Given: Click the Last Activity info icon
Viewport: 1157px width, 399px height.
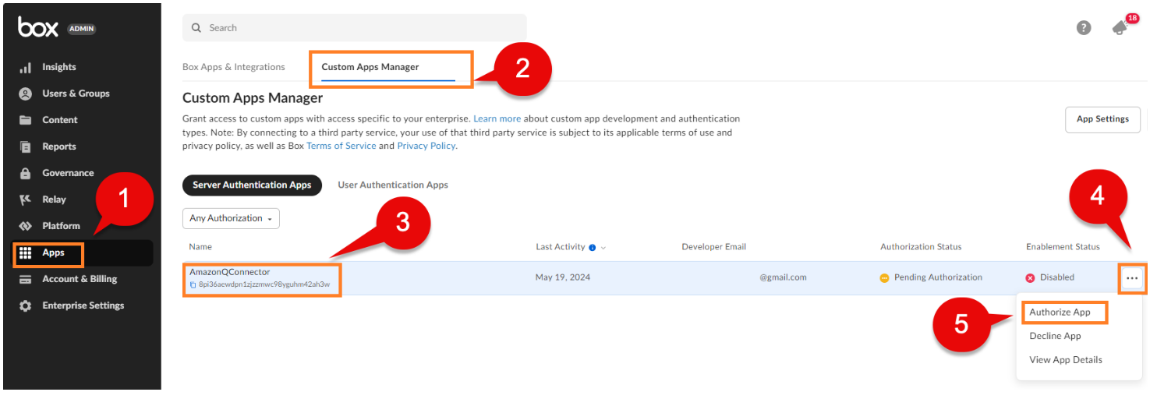Looking at the screenshot, I should point(593,248).
